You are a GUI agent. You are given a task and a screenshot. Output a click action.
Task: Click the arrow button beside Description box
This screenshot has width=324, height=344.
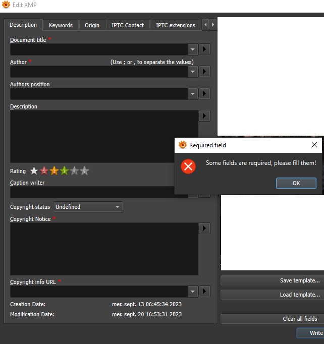[204, 116]
